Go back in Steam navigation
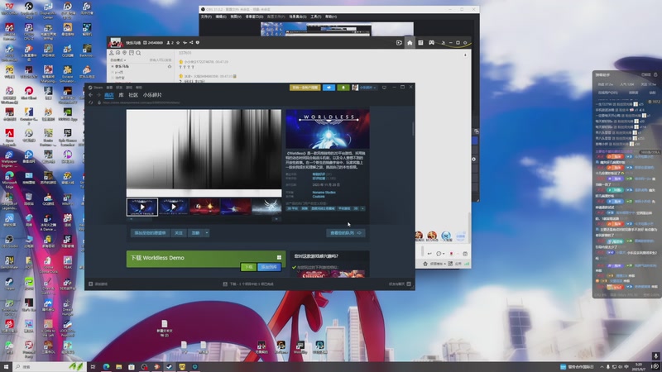Viewport: 662px width, 372px height. [91, 95]
